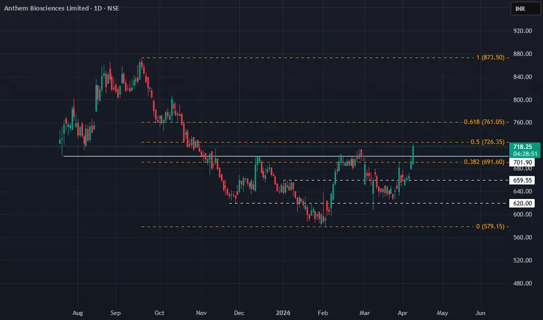Select the 0.5 (726.35) Fibonacci label
The height and width of the screenshot is (320, 543).
coord(487,142)
